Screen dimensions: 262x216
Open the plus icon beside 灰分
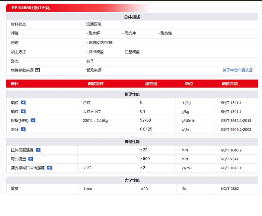click(23, 130)
